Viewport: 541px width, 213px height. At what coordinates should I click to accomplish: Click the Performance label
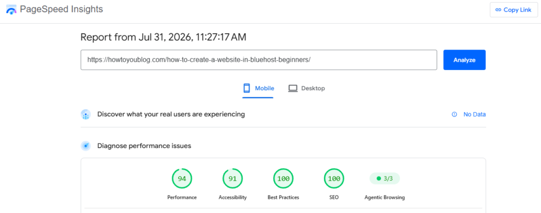pos(182,198)
